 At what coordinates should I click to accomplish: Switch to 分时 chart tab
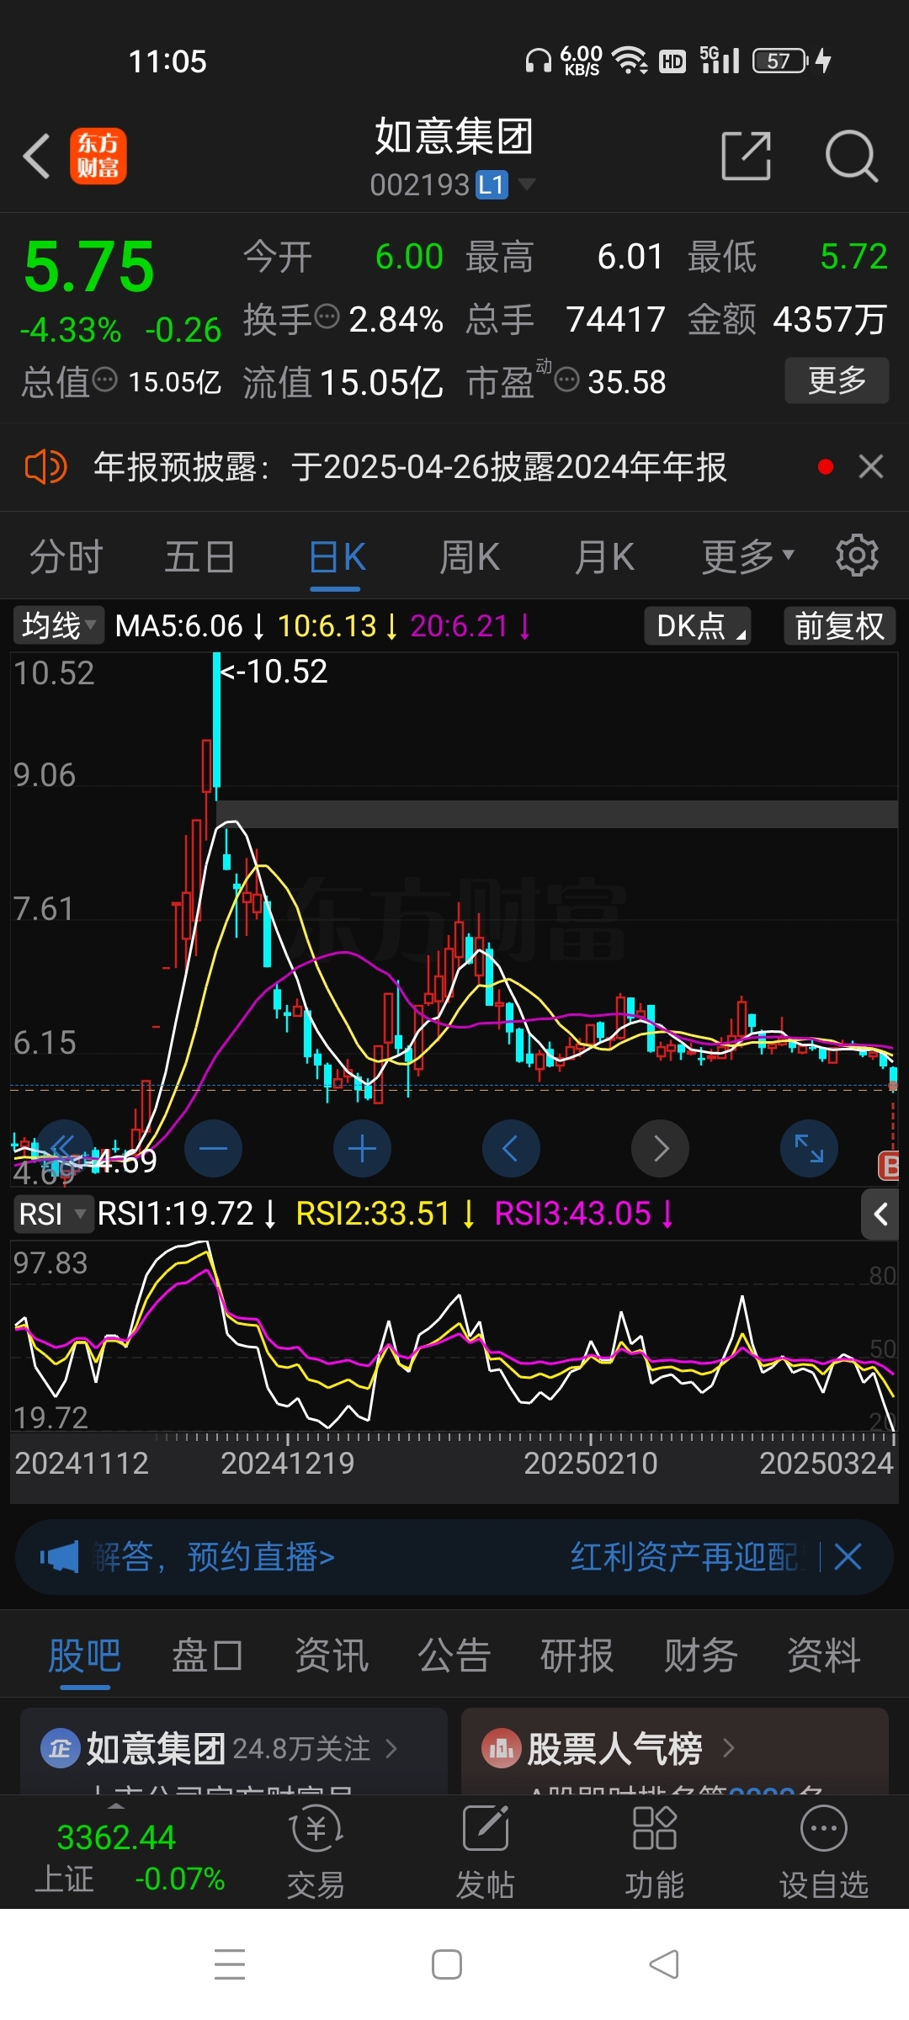[66, 556]
